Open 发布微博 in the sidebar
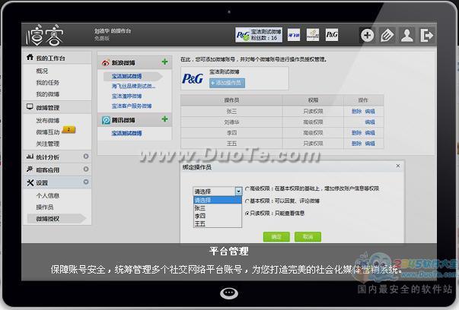 click(48, 120)
